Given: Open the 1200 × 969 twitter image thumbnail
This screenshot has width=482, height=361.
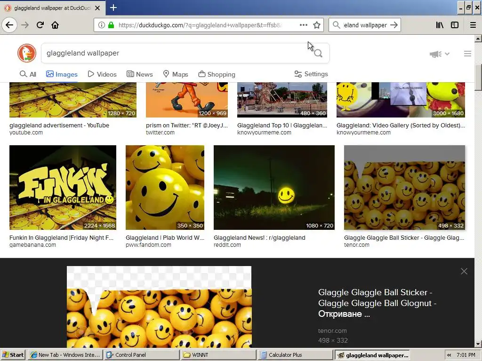Looking at the screenshot, I should pyautogui.click(x=187, y=100).
